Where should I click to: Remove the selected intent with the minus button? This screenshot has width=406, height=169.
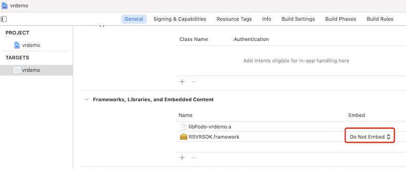point(194,82)
